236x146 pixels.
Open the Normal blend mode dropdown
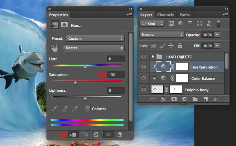point(162,35)
